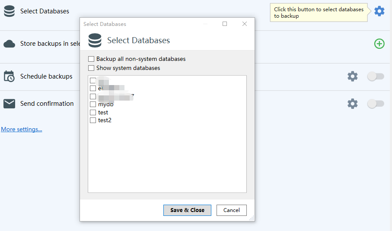This screenshot has height=231, width=392.
Task: Click the database stack icon beside Select Databases
Action: tap(10, 11)
